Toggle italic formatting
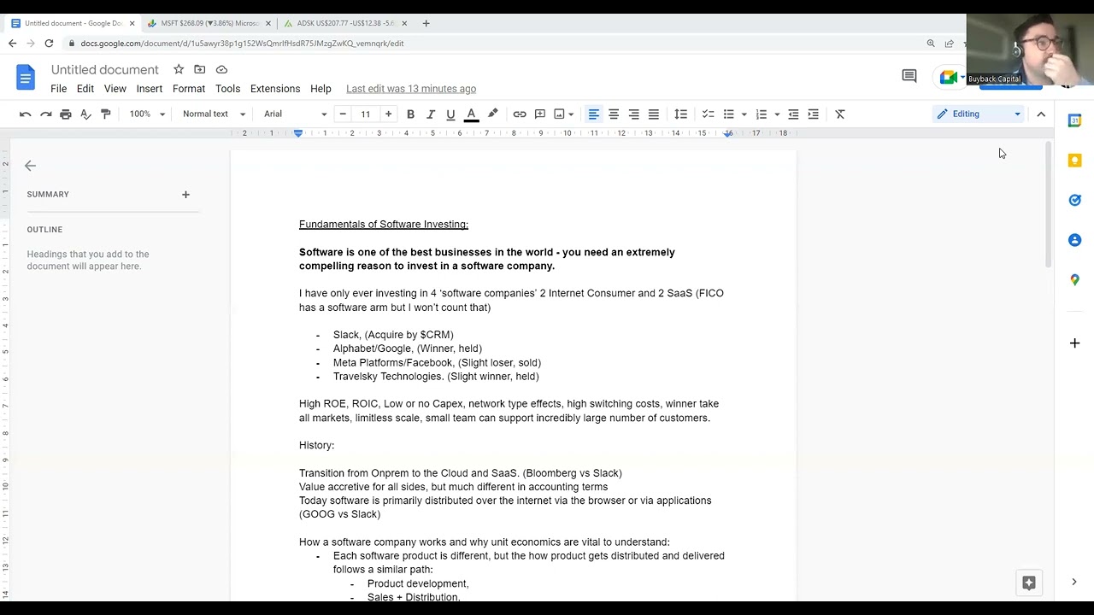Image resolution: width=1094 pixels, height=615 pixels. click(431, 114)
